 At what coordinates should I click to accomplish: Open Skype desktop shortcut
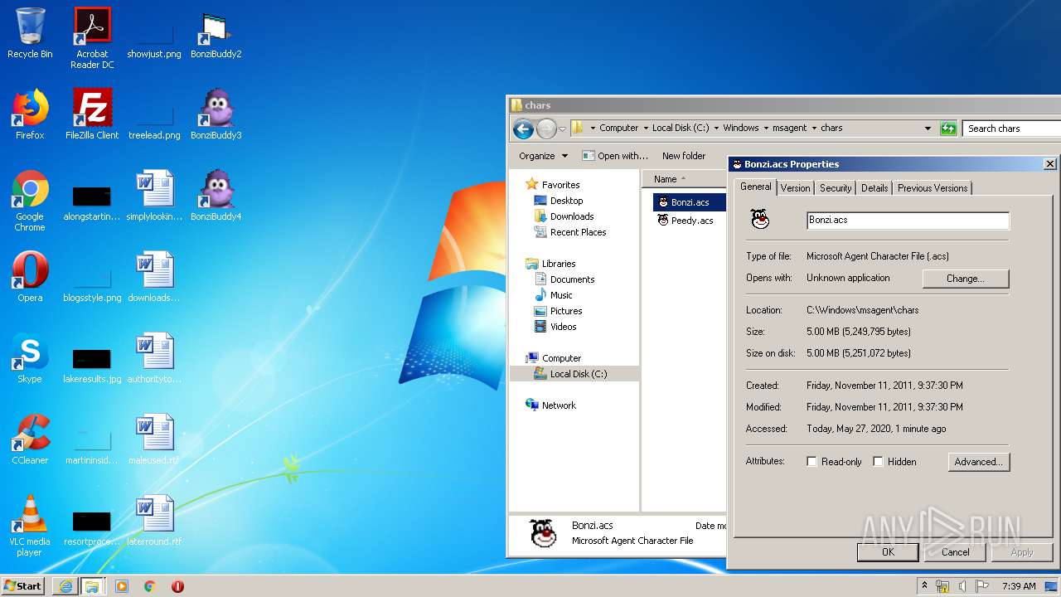pos(30,357)
